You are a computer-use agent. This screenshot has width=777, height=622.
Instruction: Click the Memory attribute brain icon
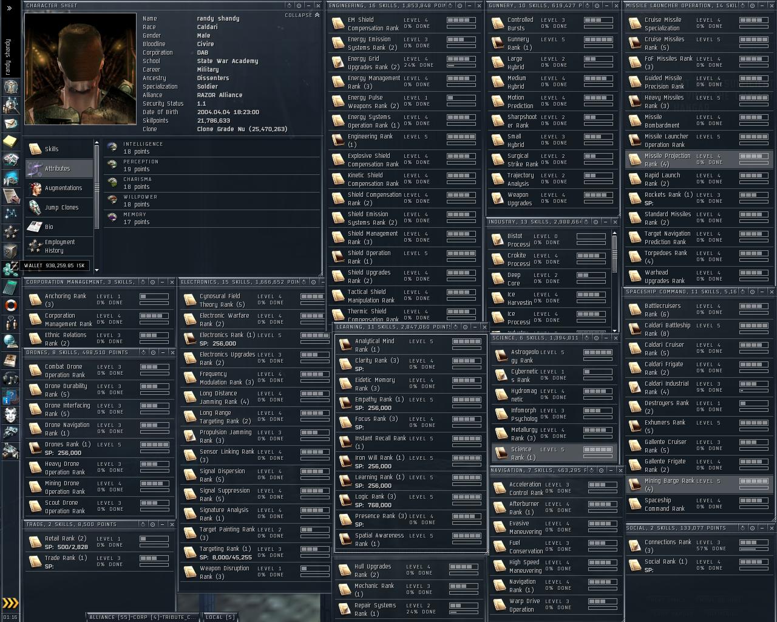pos(112,218)
